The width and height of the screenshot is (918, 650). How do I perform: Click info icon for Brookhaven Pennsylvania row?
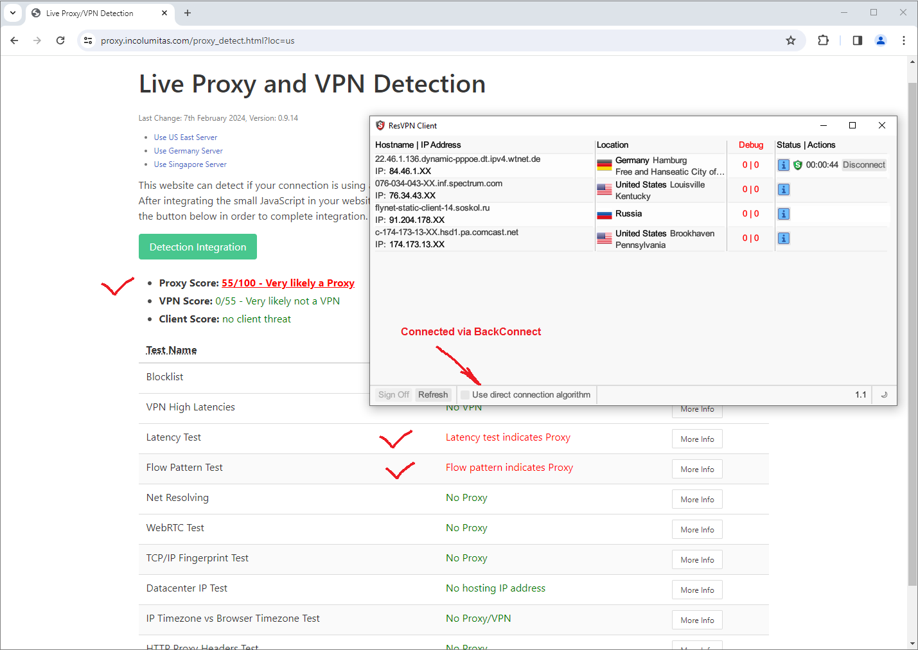[784, 238]
